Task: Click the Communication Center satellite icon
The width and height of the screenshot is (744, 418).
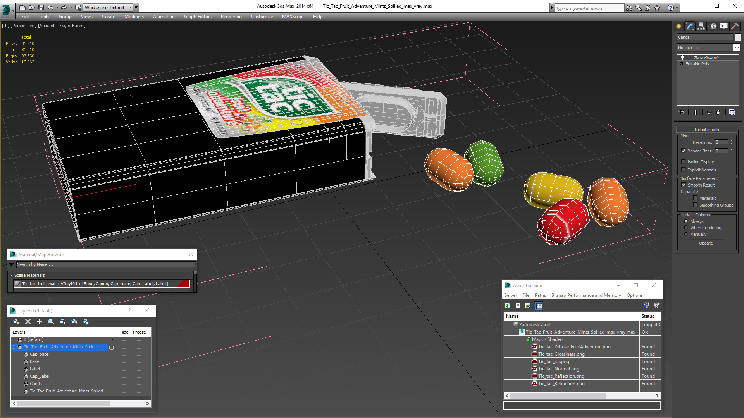Action: (x=648, y=8)
